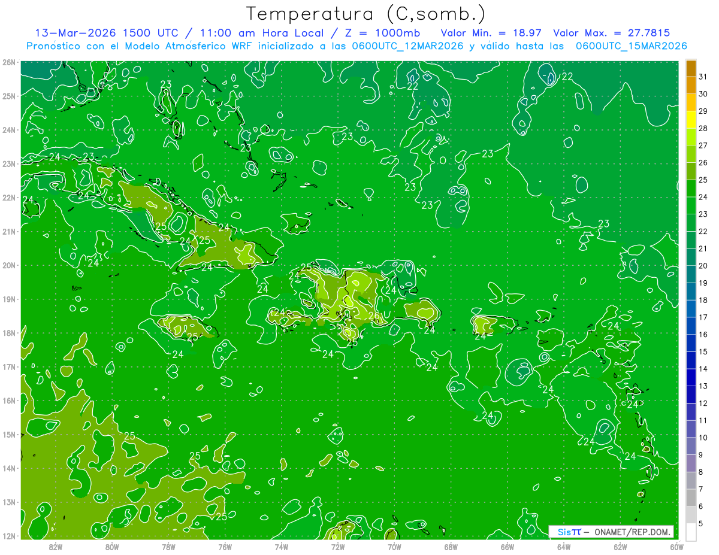
Task: Pick the blue legend swatch between 16 and 17
Action: pyautogui.click(x=691, y=326)
